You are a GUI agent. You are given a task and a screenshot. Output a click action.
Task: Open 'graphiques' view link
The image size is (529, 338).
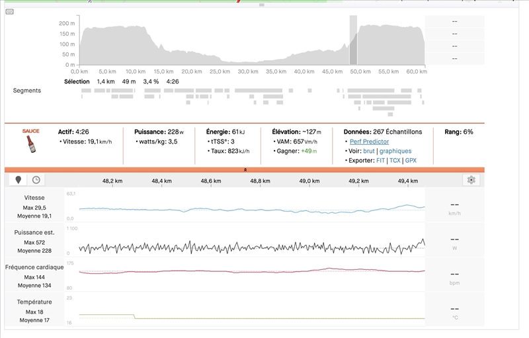tap(395, 151)
